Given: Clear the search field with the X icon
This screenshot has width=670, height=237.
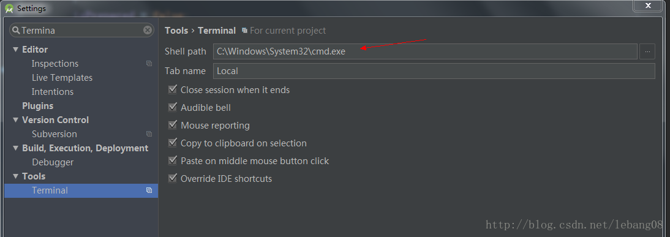Looking at the screenshot, I should click(148, 30).
